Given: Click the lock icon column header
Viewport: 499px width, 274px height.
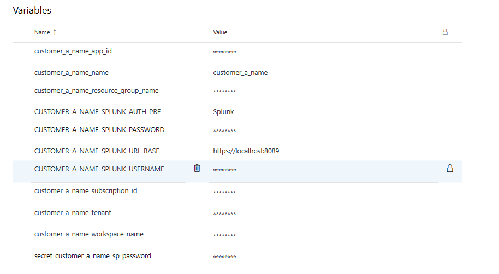Looking at the screenshot, I should click(445, 32).
